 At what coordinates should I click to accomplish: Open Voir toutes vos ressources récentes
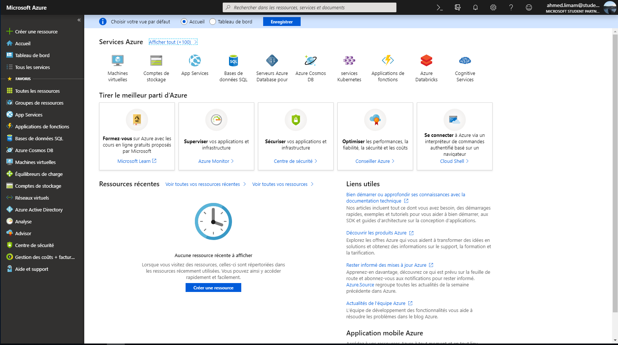[x=206, y=184]
